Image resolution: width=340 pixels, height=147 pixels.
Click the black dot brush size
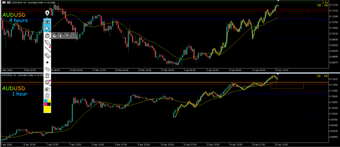(47, 62)
